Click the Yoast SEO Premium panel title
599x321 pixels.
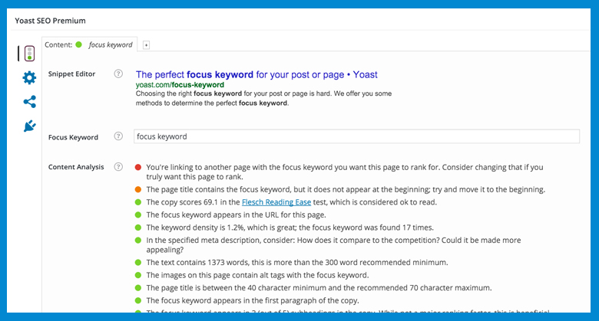pyautogui.click(x=51, y=21)
